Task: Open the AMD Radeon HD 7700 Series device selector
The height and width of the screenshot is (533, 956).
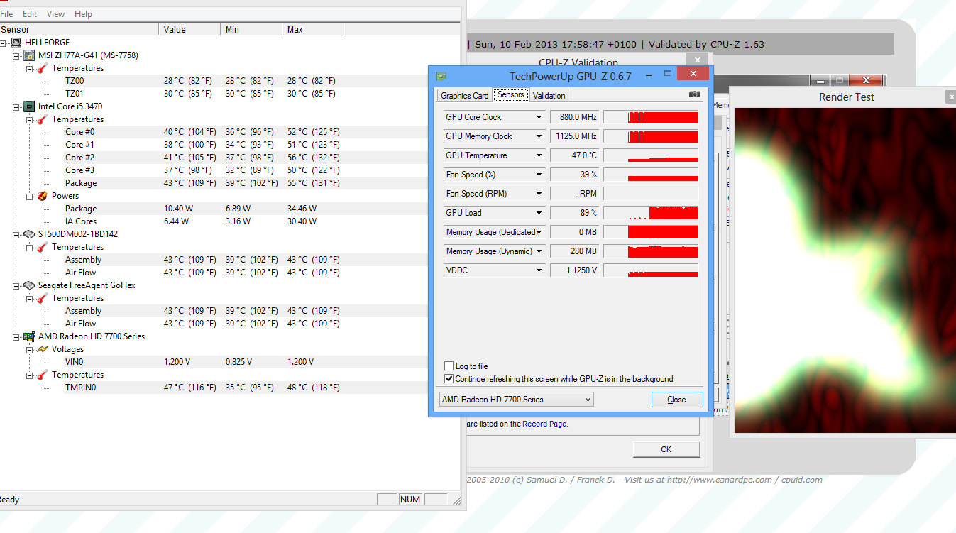Action: click(x=517, y=400)
